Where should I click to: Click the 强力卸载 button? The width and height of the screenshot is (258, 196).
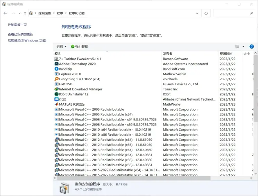point(79,47)
